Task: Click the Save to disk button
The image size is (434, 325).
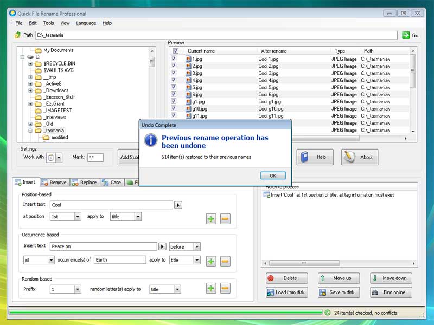Action: coord(337,292)
